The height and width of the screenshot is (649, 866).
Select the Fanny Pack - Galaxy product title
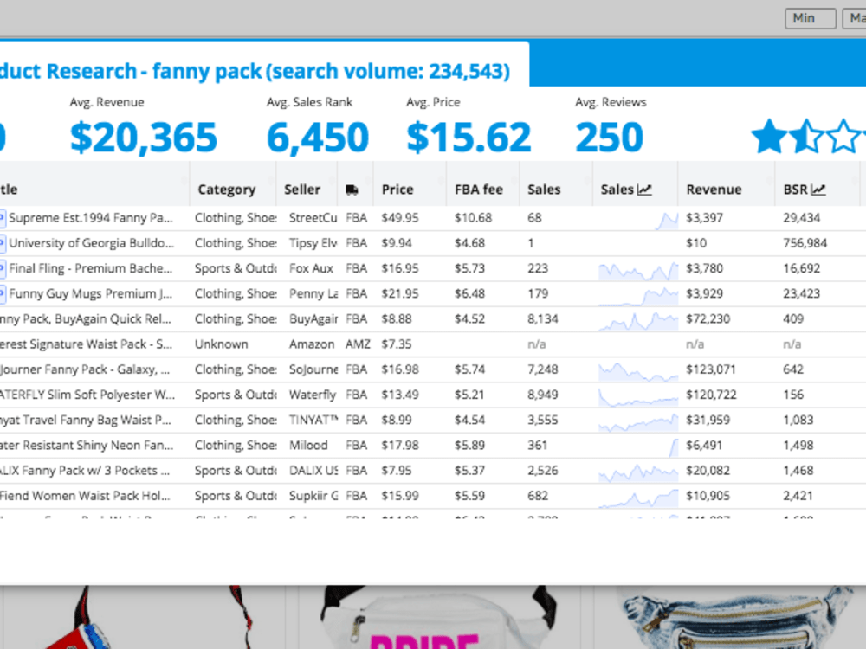point(85,369)
